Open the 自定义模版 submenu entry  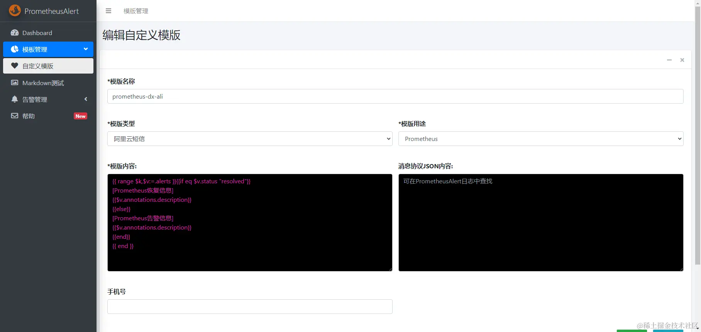click(x=48, y=66)
